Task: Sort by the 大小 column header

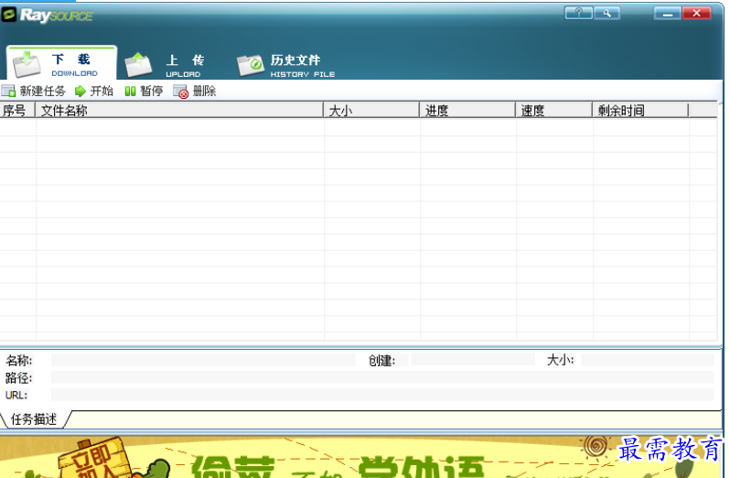Action: point(371,111)
